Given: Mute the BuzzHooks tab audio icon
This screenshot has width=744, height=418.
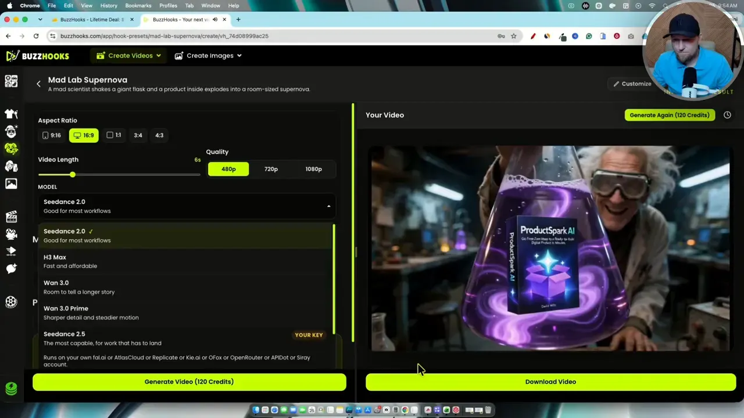Looking at the screenshot, I should point(215,20).
